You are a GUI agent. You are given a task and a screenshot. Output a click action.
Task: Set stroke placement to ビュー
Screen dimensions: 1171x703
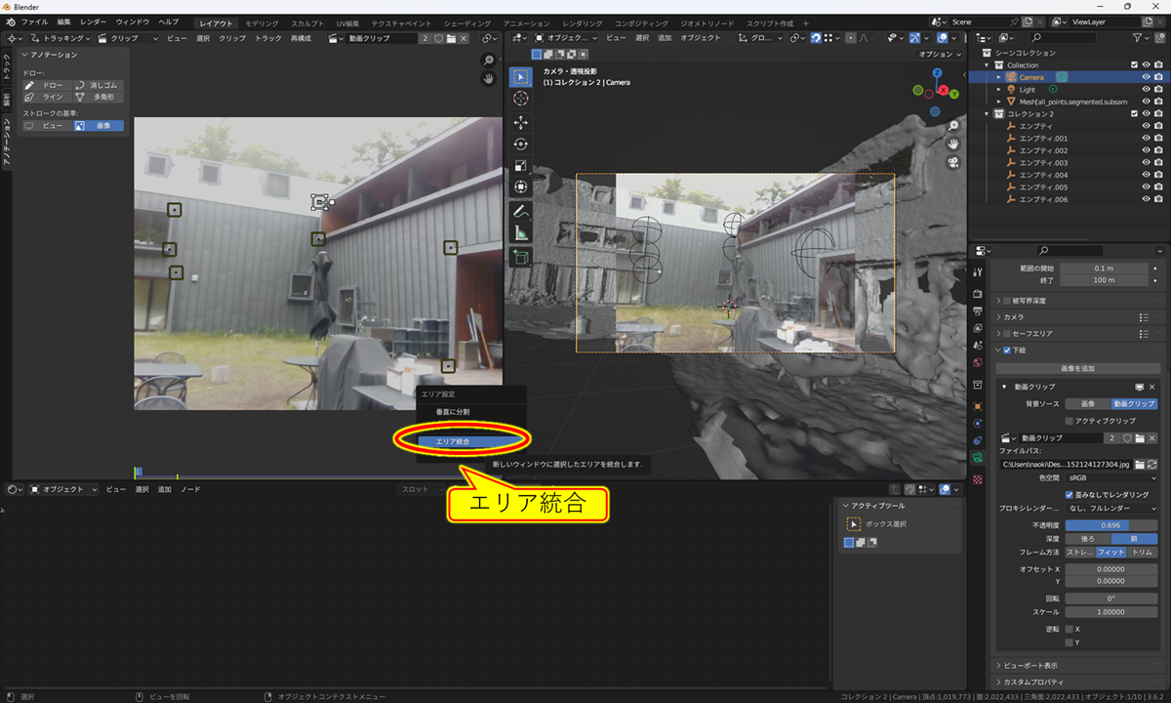pos(48,126)
